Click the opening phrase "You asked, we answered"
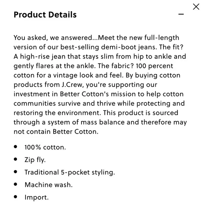Screen dimensions: 202x202 pos(53,38)
